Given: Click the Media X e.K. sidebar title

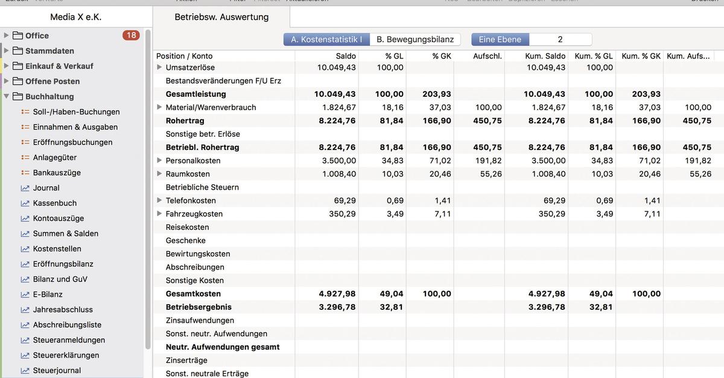Looking at the screenshot, I should 75,17.
